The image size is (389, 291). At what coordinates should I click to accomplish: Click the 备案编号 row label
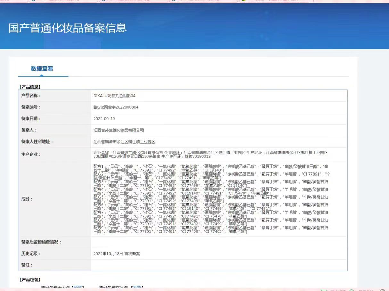coord(31,107)
